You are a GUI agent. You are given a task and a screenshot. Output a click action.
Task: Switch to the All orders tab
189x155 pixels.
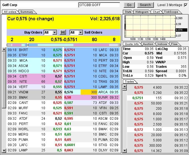(x=10, y=12)
